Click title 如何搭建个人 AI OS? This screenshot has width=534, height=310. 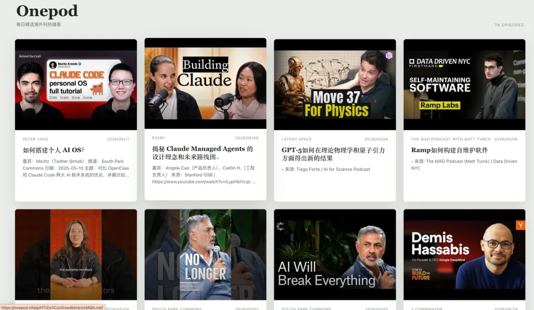click(53, 150)
